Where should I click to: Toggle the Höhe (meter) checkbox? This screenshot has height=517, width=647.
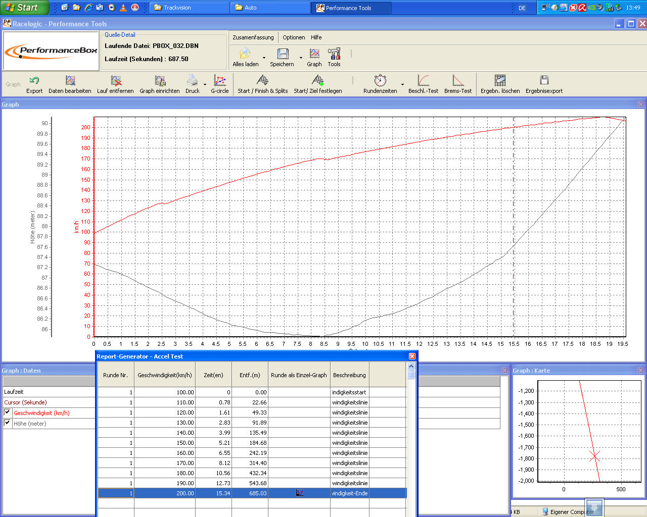(8, 423)
